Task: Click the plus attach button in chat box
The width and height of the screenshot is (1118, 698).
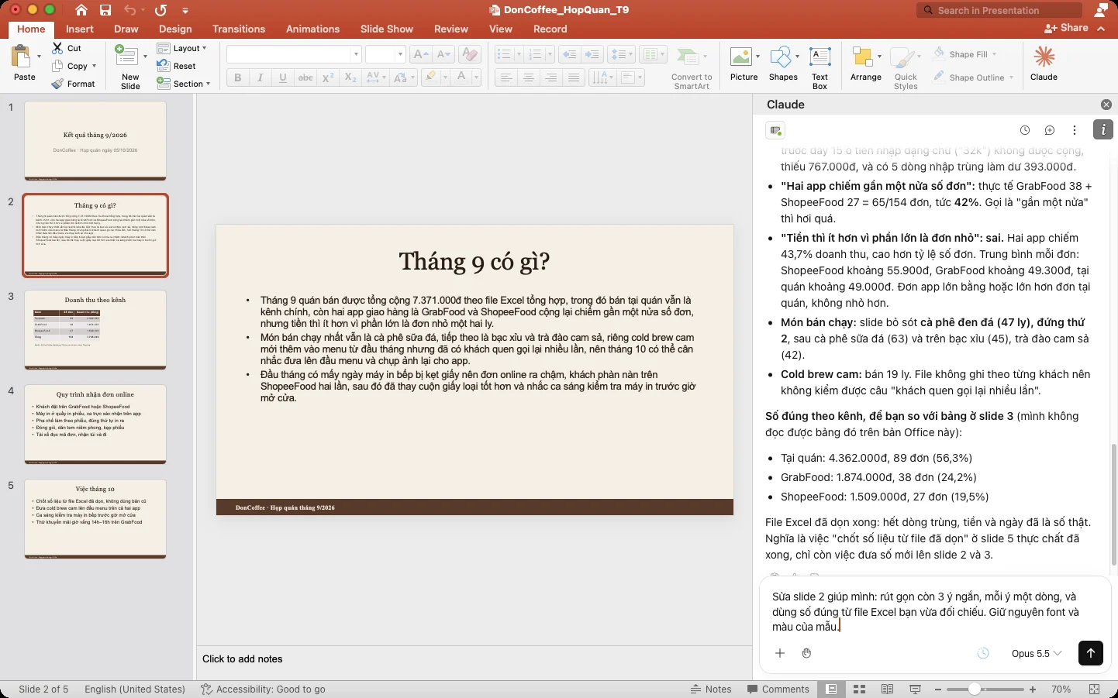Action: coord(780,653)
